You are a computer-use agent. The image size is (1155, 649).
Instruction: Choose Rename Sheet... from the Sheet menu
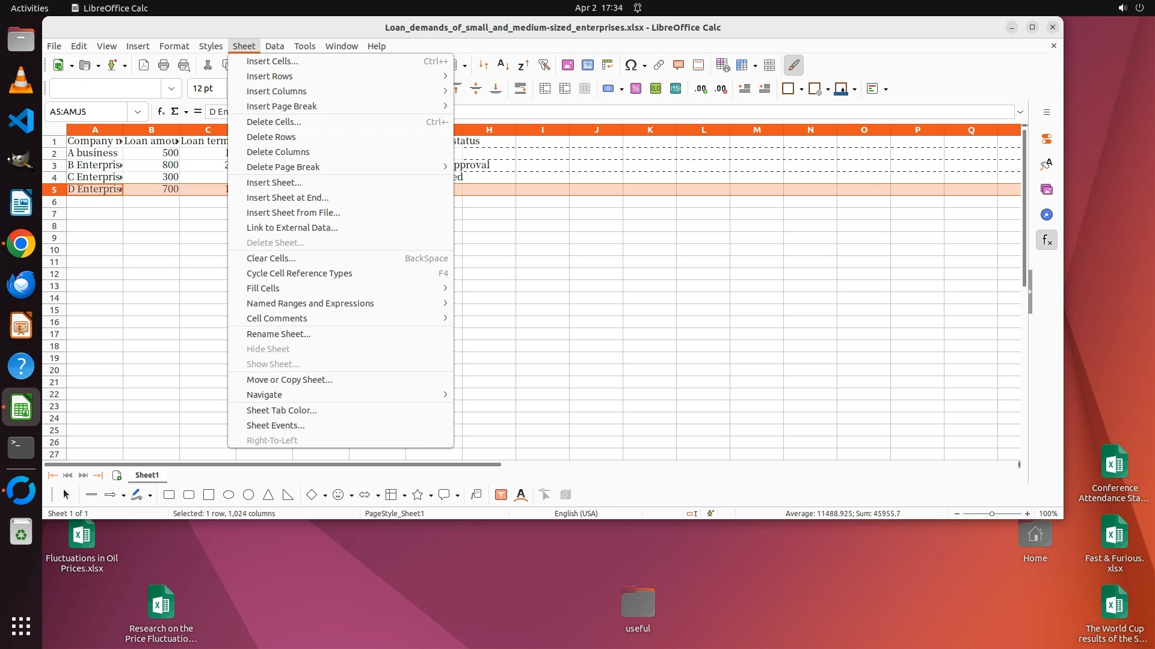pos(279,334)
